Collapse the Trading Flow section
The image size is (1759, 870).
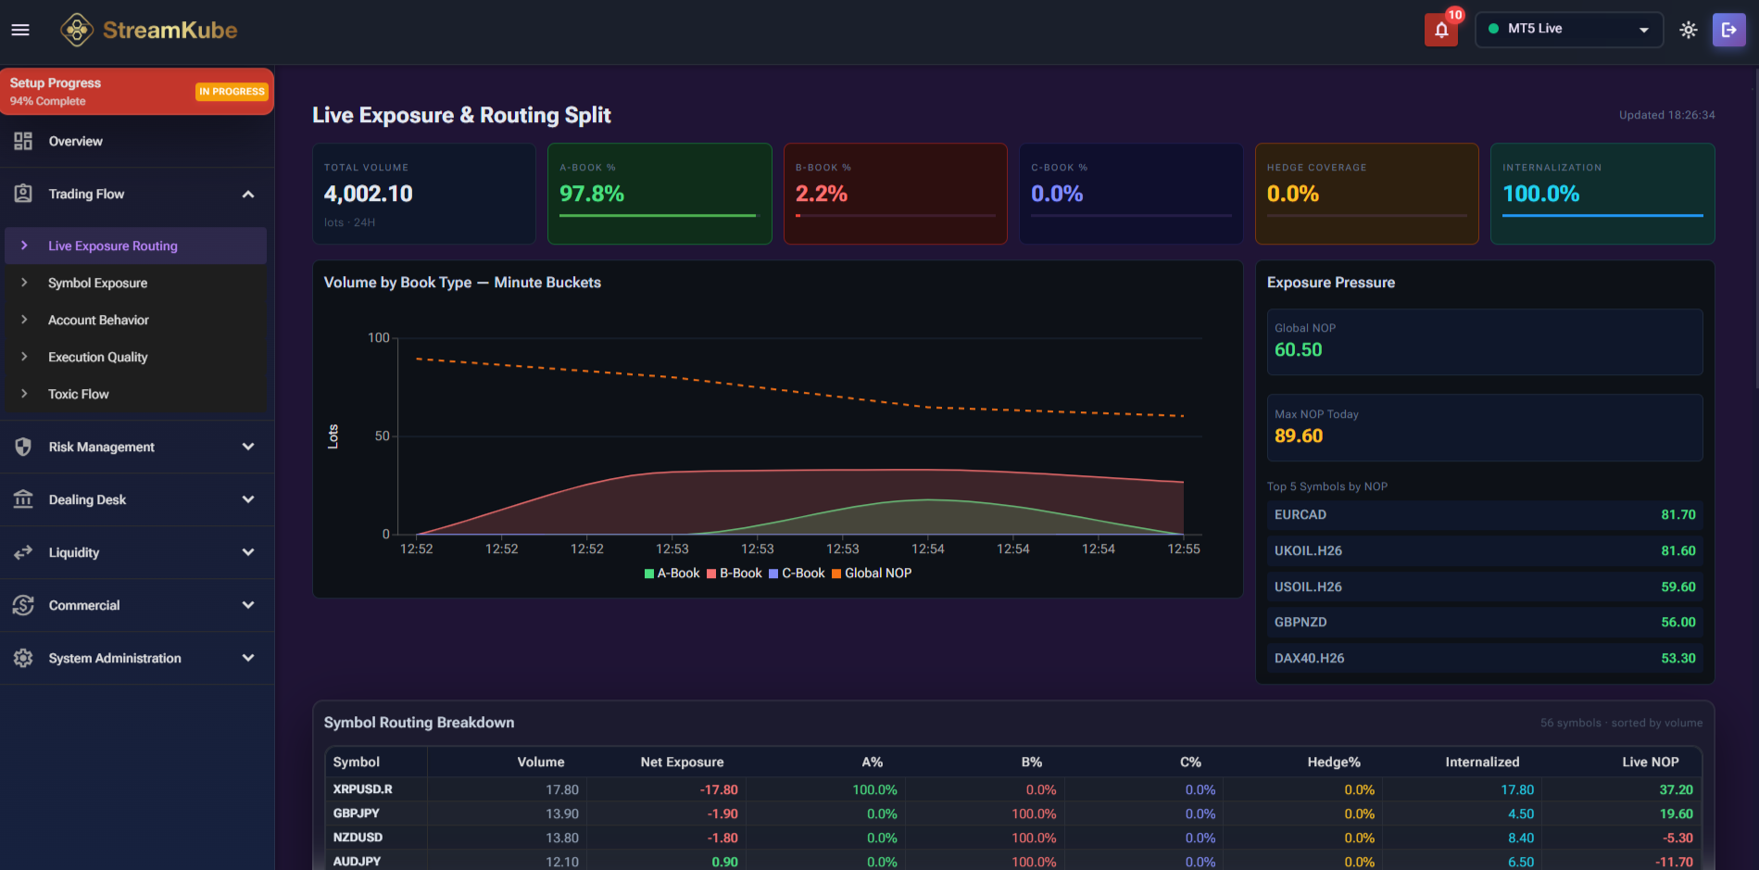pos(247,194)
